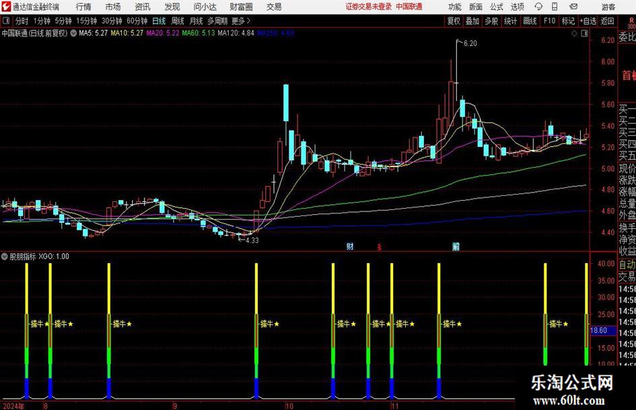The width and height of the screenshot is (636, 410).
Task: Click the 返回 back button
Action: [607, 21]
